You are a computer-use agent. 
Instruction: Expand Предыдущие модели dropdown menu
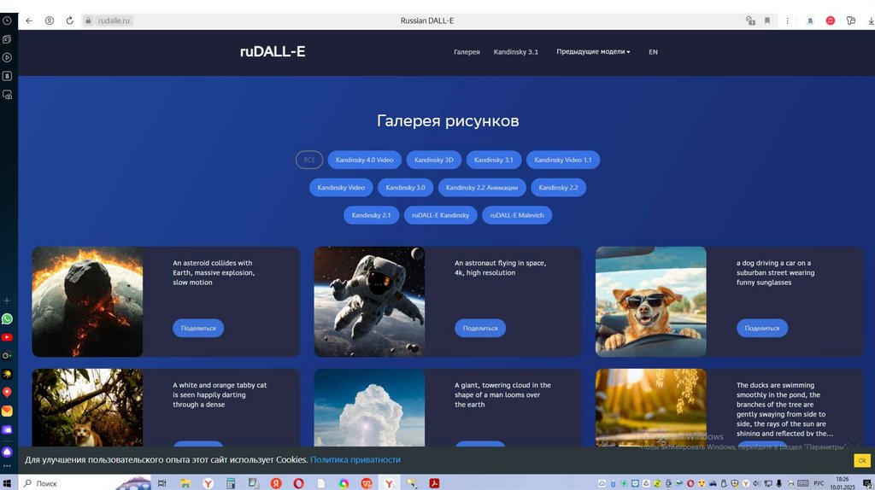point(593,51)
